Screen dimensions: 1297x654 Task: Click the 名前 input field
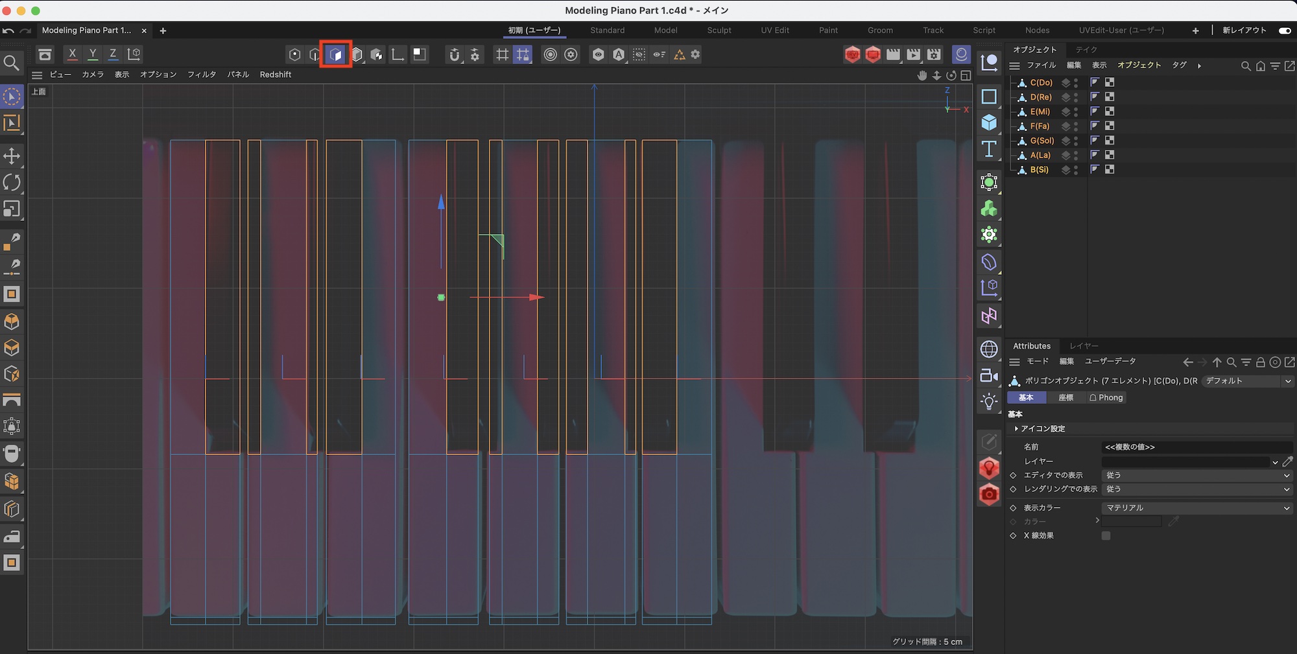[x=1196, y=447]
